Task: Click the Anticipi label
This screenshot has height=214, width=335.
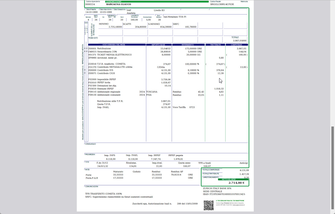Action: click(244, 163)
